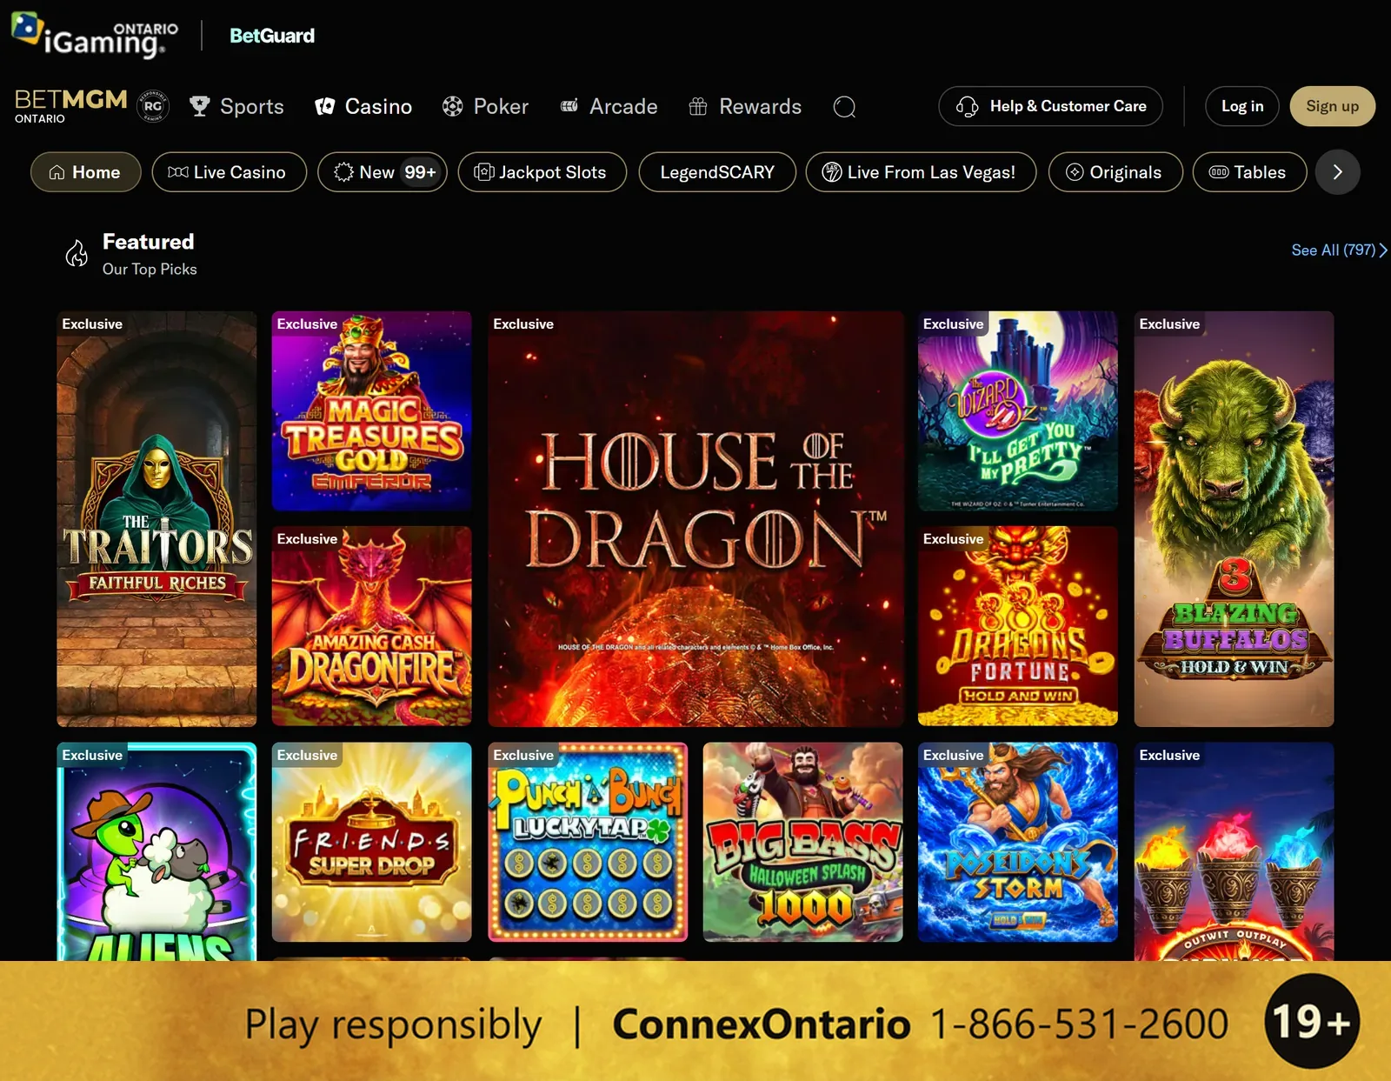Click the search magnifier icon

844,107
